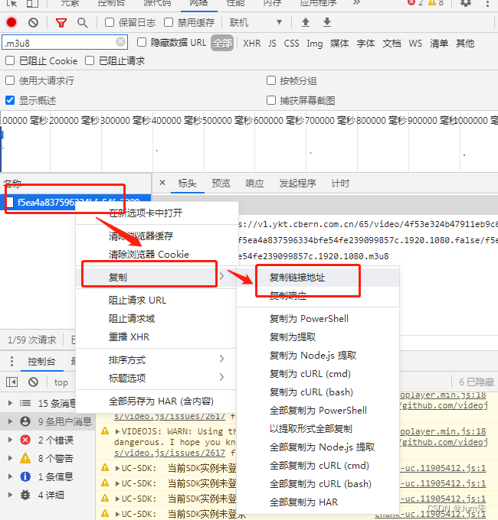Viewport: 498px width, 520px height.
Task: Choose 复制为 PowerShell option
Action: point(318,319)
